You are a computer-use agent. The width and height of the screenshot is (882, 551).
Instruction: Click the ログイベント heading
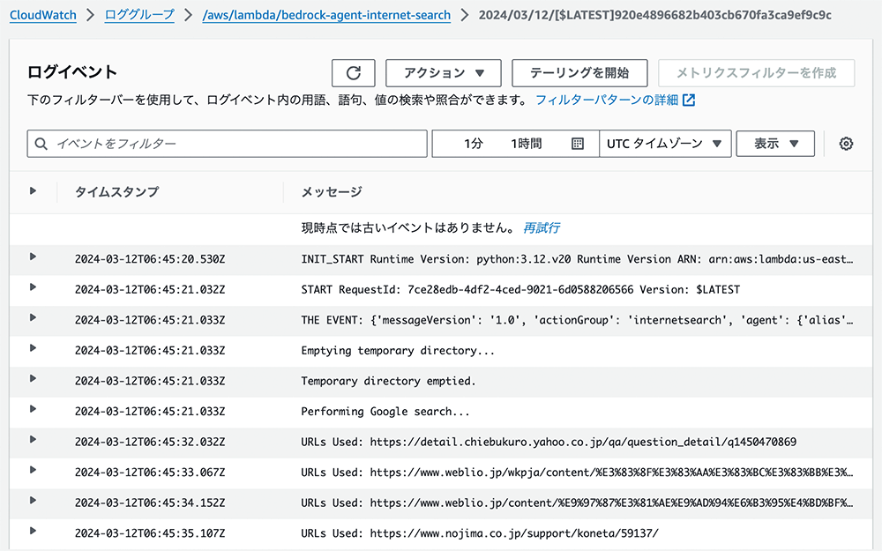pos(72,72)
